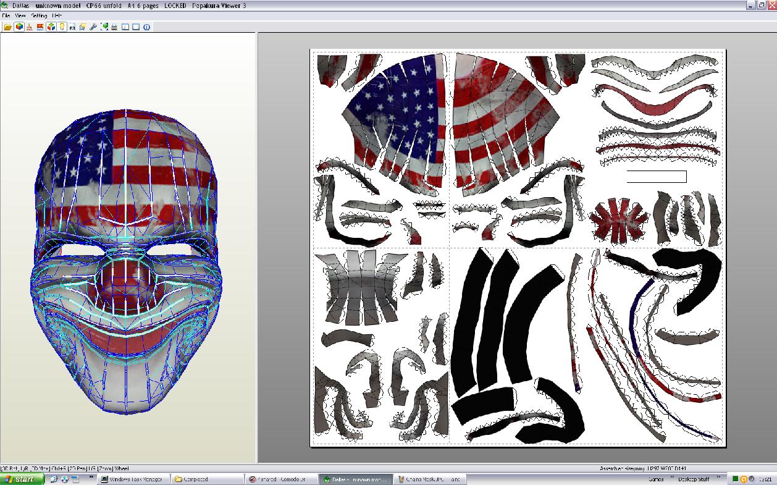777x485 pixels.
Task: Click the green cube selection frame icon
Action: point(104,27)
